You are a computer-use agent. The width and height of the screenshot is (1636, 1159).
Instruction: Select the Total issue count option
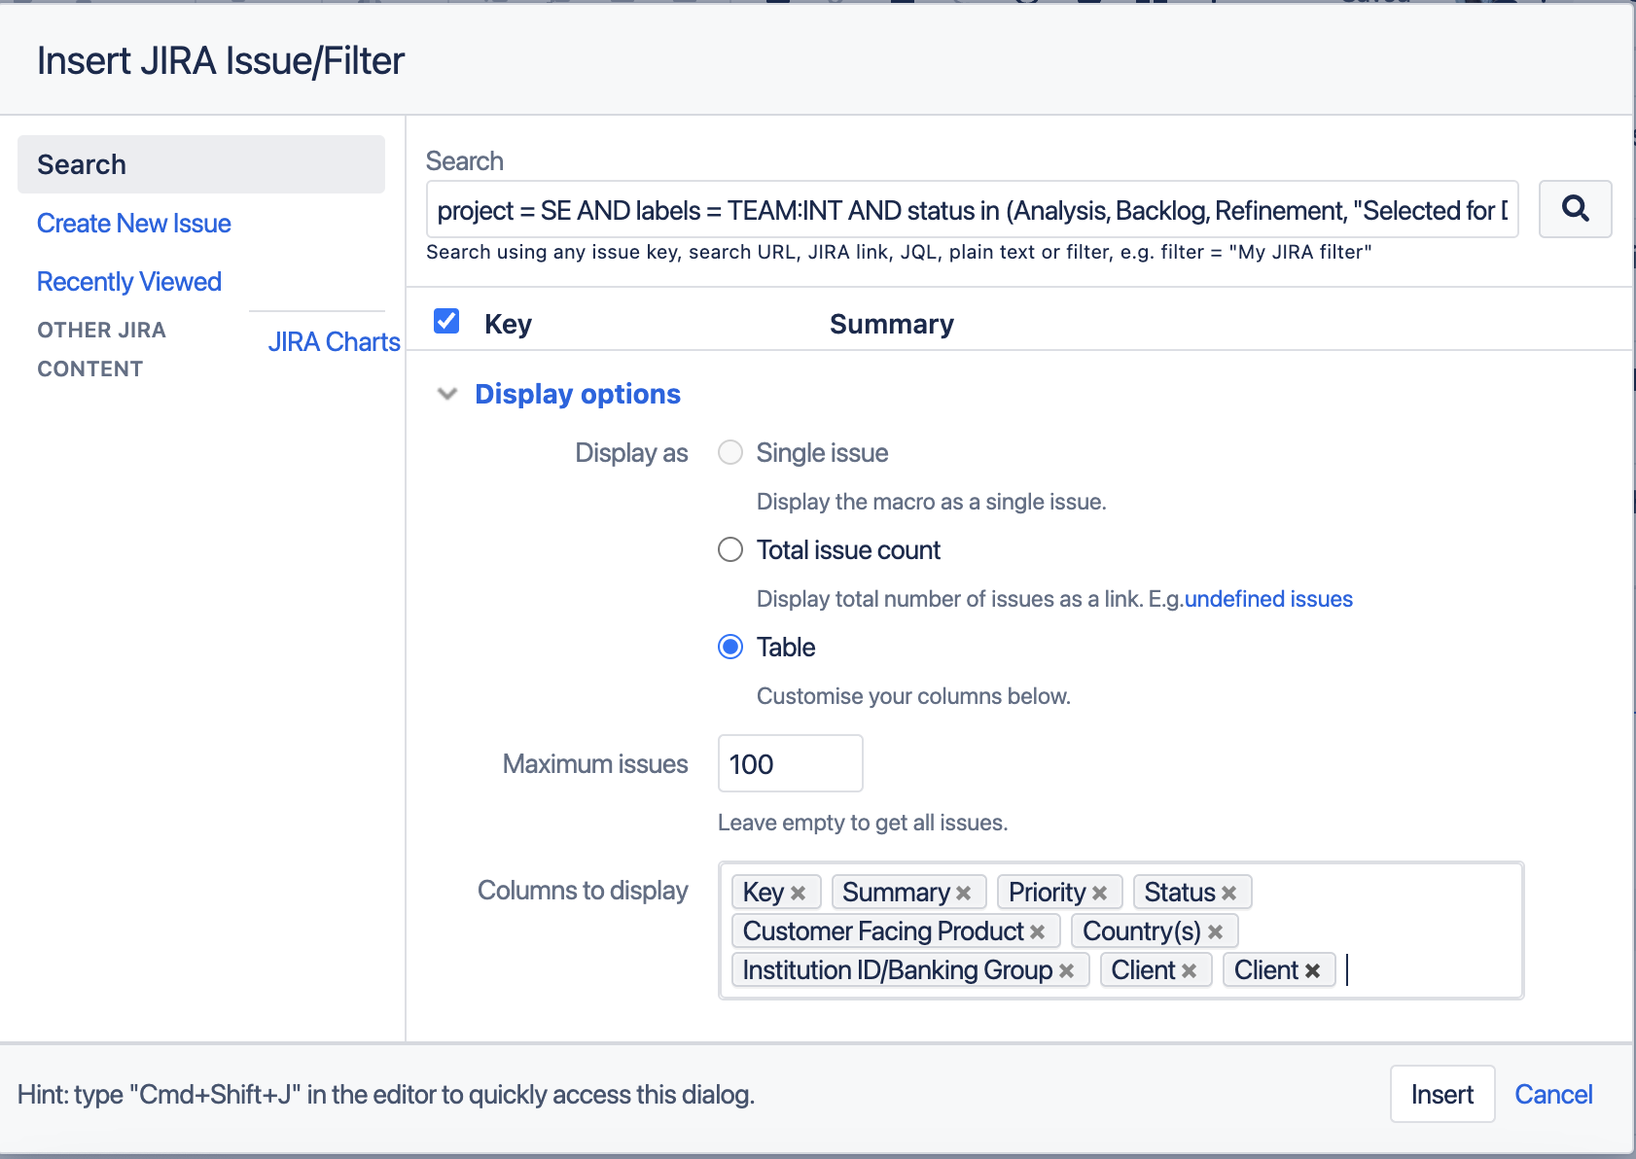pyautogui.click(x=729, y=549)
